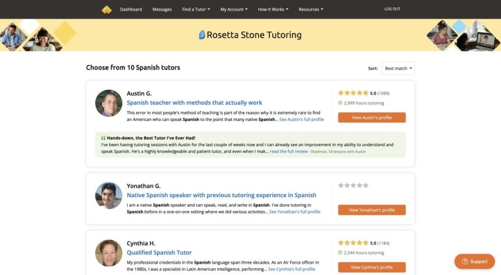Click Yonathan G.'s profile photo
This screenshot has width=501, height=275.
click(109, 196)
